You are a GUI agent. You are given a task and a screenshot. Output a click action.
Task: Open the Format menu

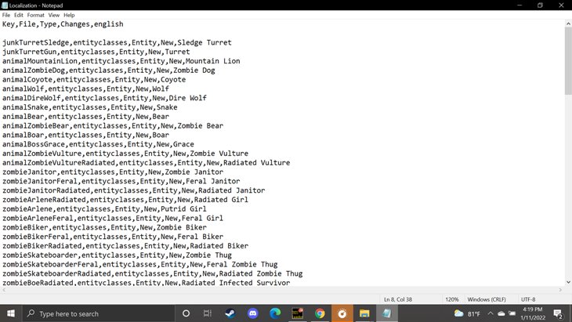coord(36,15)
